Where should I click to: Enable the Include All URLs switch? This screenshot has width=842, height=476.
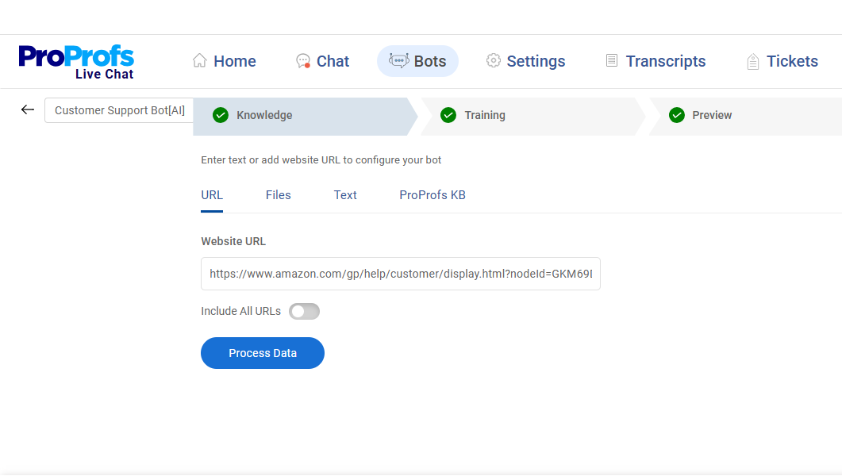pyautogui.click(x=304, y=311)
